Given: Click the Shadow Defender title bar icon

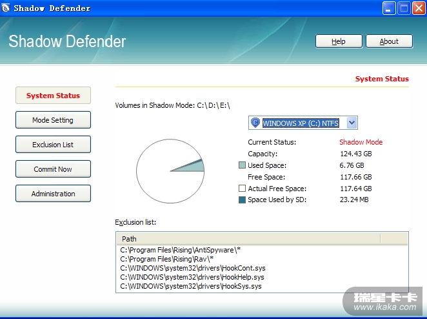Looking at the screenshot, I should 5,8.
